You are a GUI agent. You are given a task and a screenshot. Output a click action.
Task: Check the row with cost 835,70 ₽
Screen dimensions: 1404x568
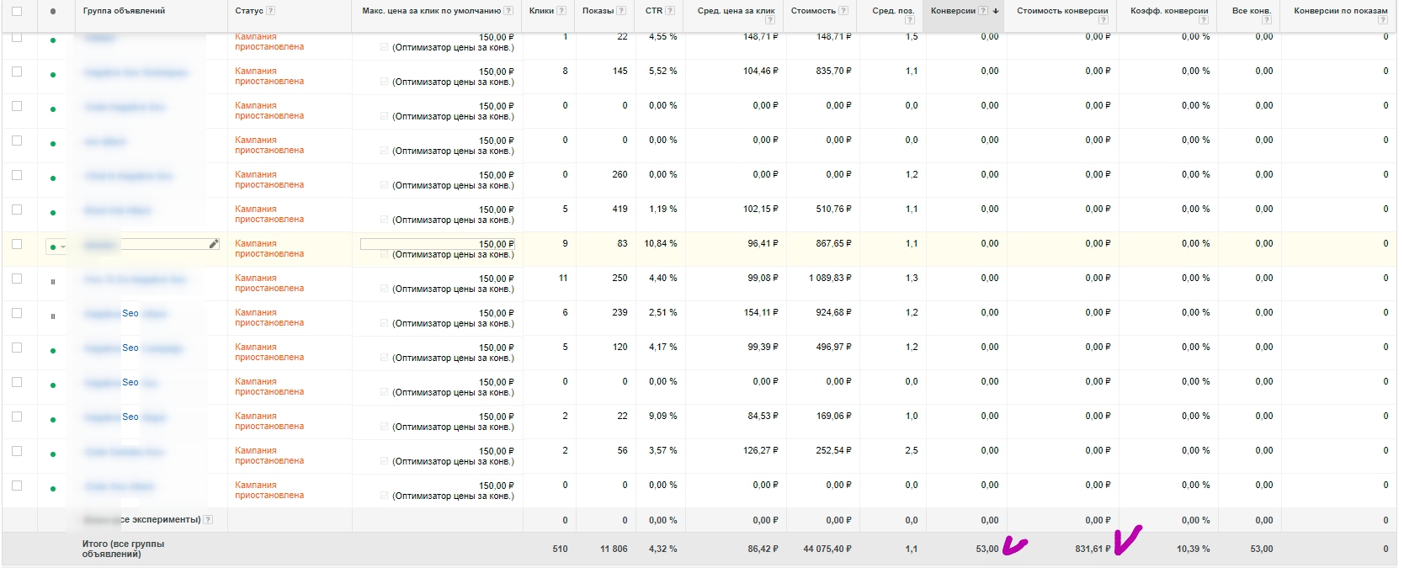coord(17,72)
